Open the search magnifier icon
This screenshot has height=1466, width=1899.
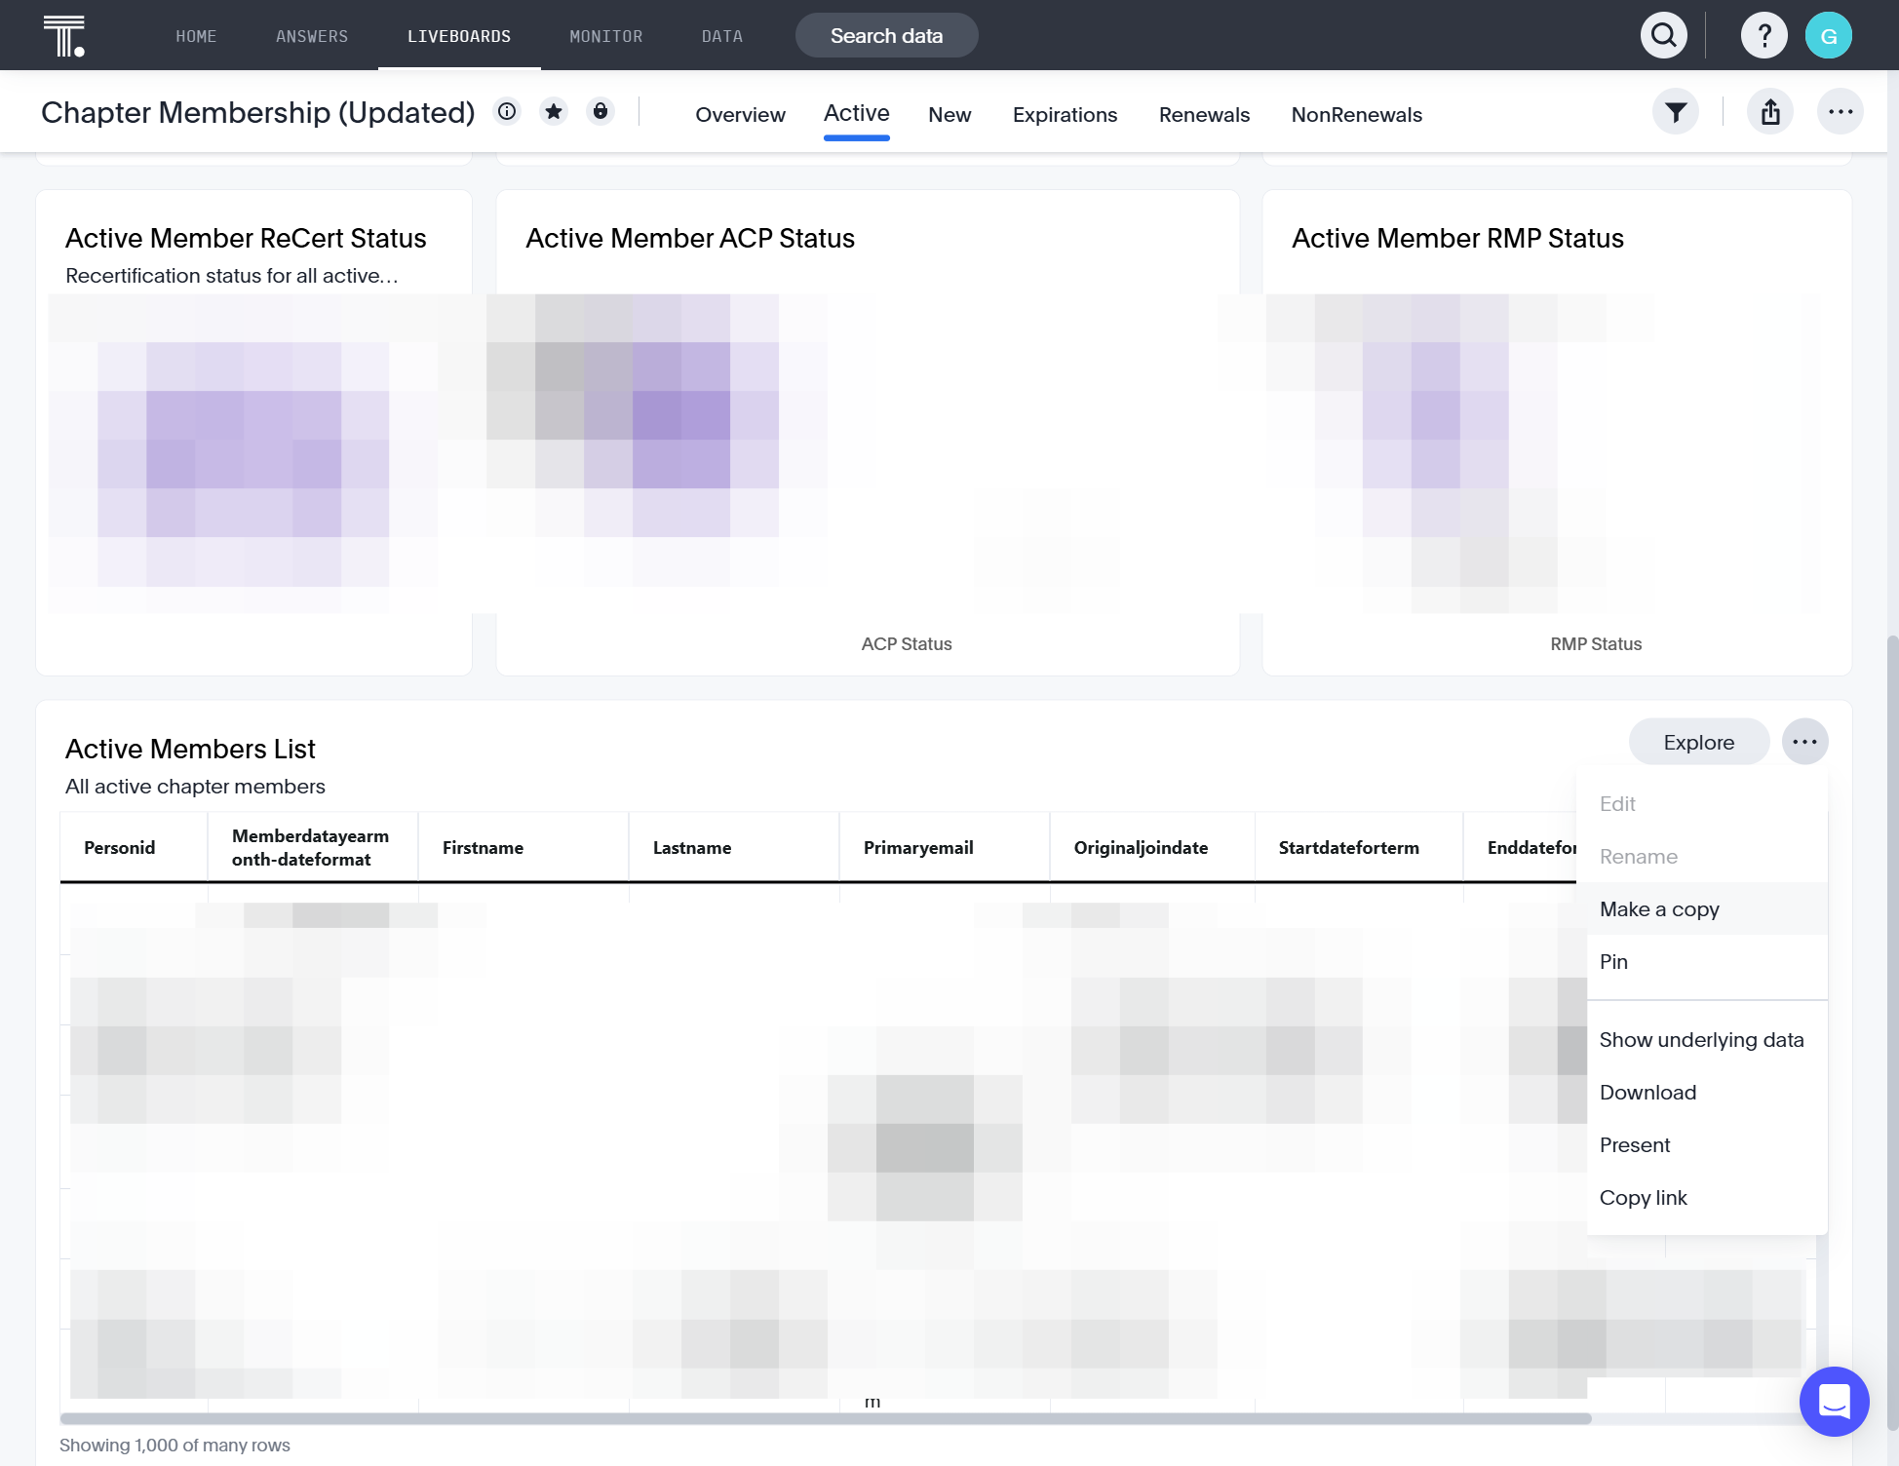click(x=1664, y=36)
